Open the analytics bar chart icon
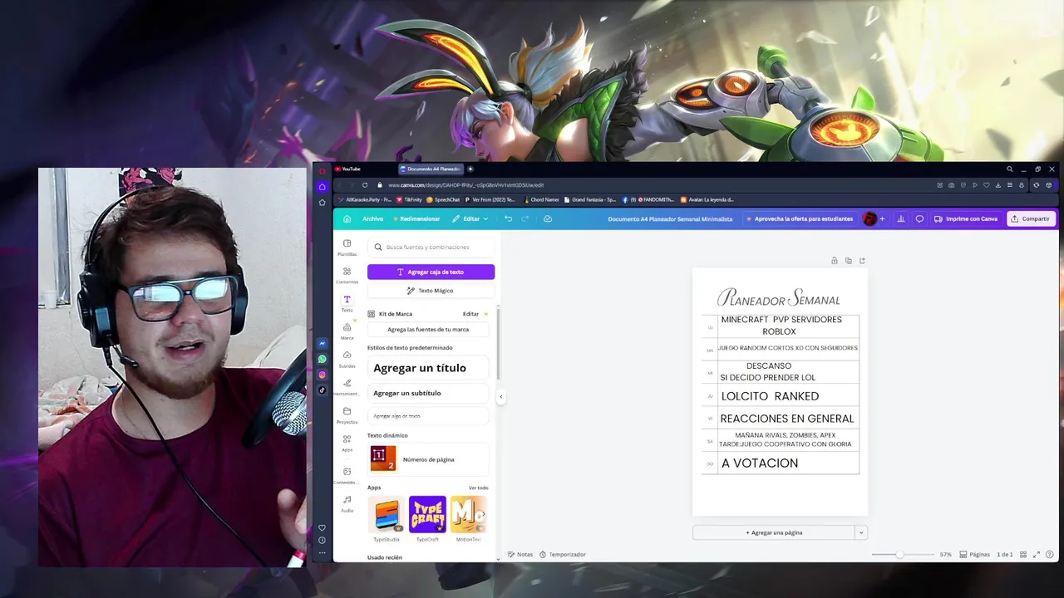The image size is (1064, 598). click(x=900, y=219)
